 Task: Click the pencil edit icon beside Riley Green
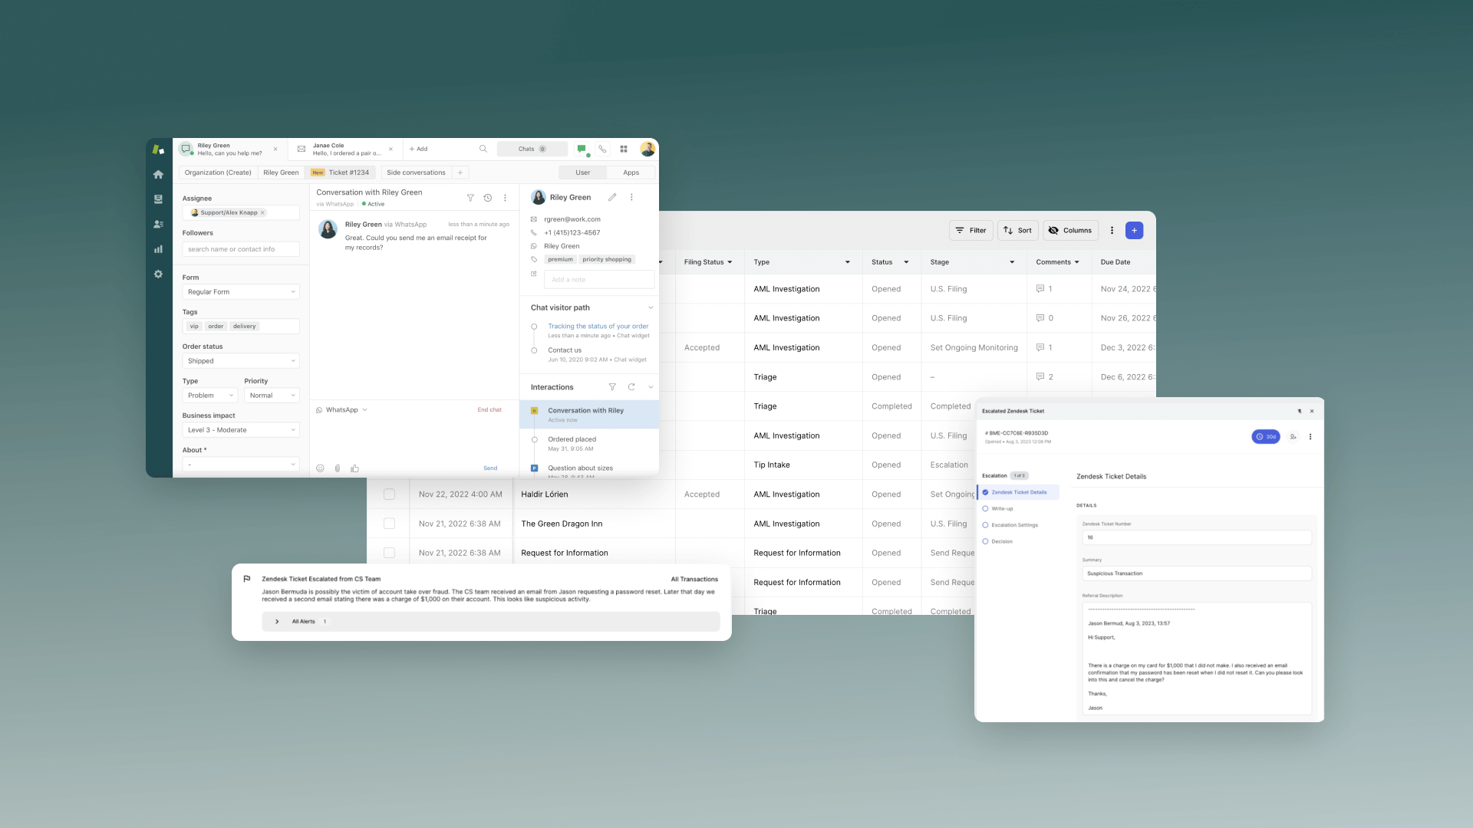612,198
